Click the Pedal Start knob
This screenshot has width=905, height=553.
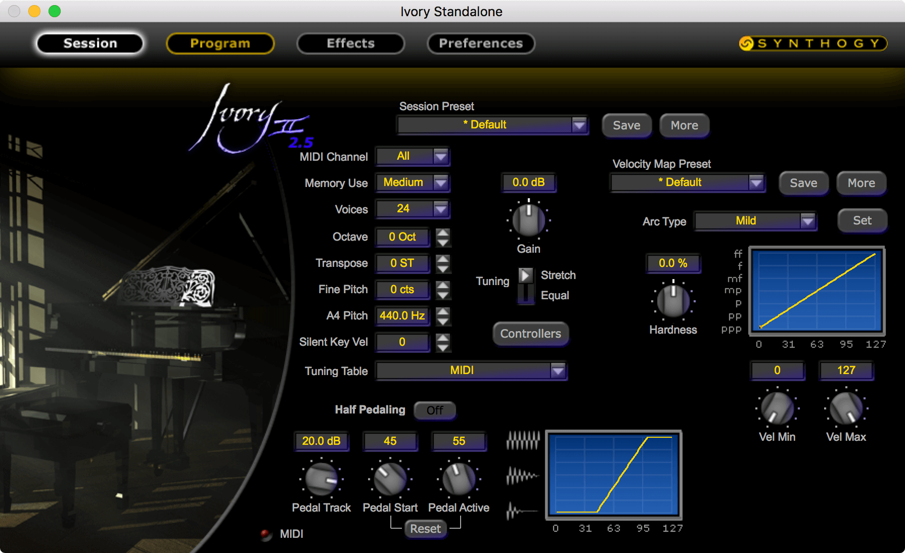(390, 479)
